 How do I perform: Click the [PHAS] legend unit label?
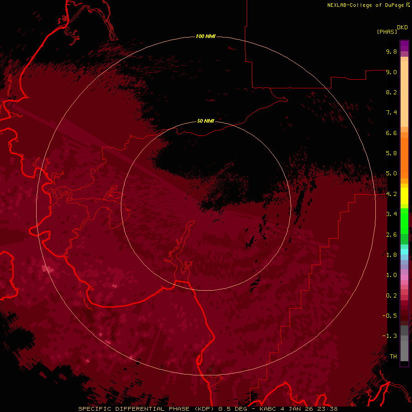pos(387,32)
